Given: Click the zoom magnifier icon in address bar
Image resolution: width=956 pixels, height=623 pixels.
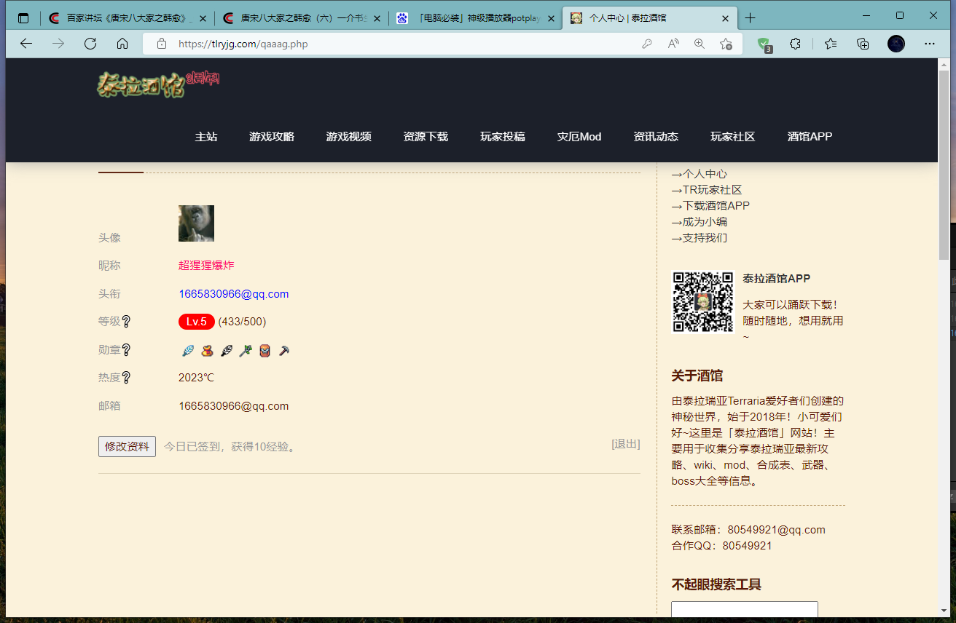Looking at the screenshot, I should pyautogui.click(x=700, y=44).
